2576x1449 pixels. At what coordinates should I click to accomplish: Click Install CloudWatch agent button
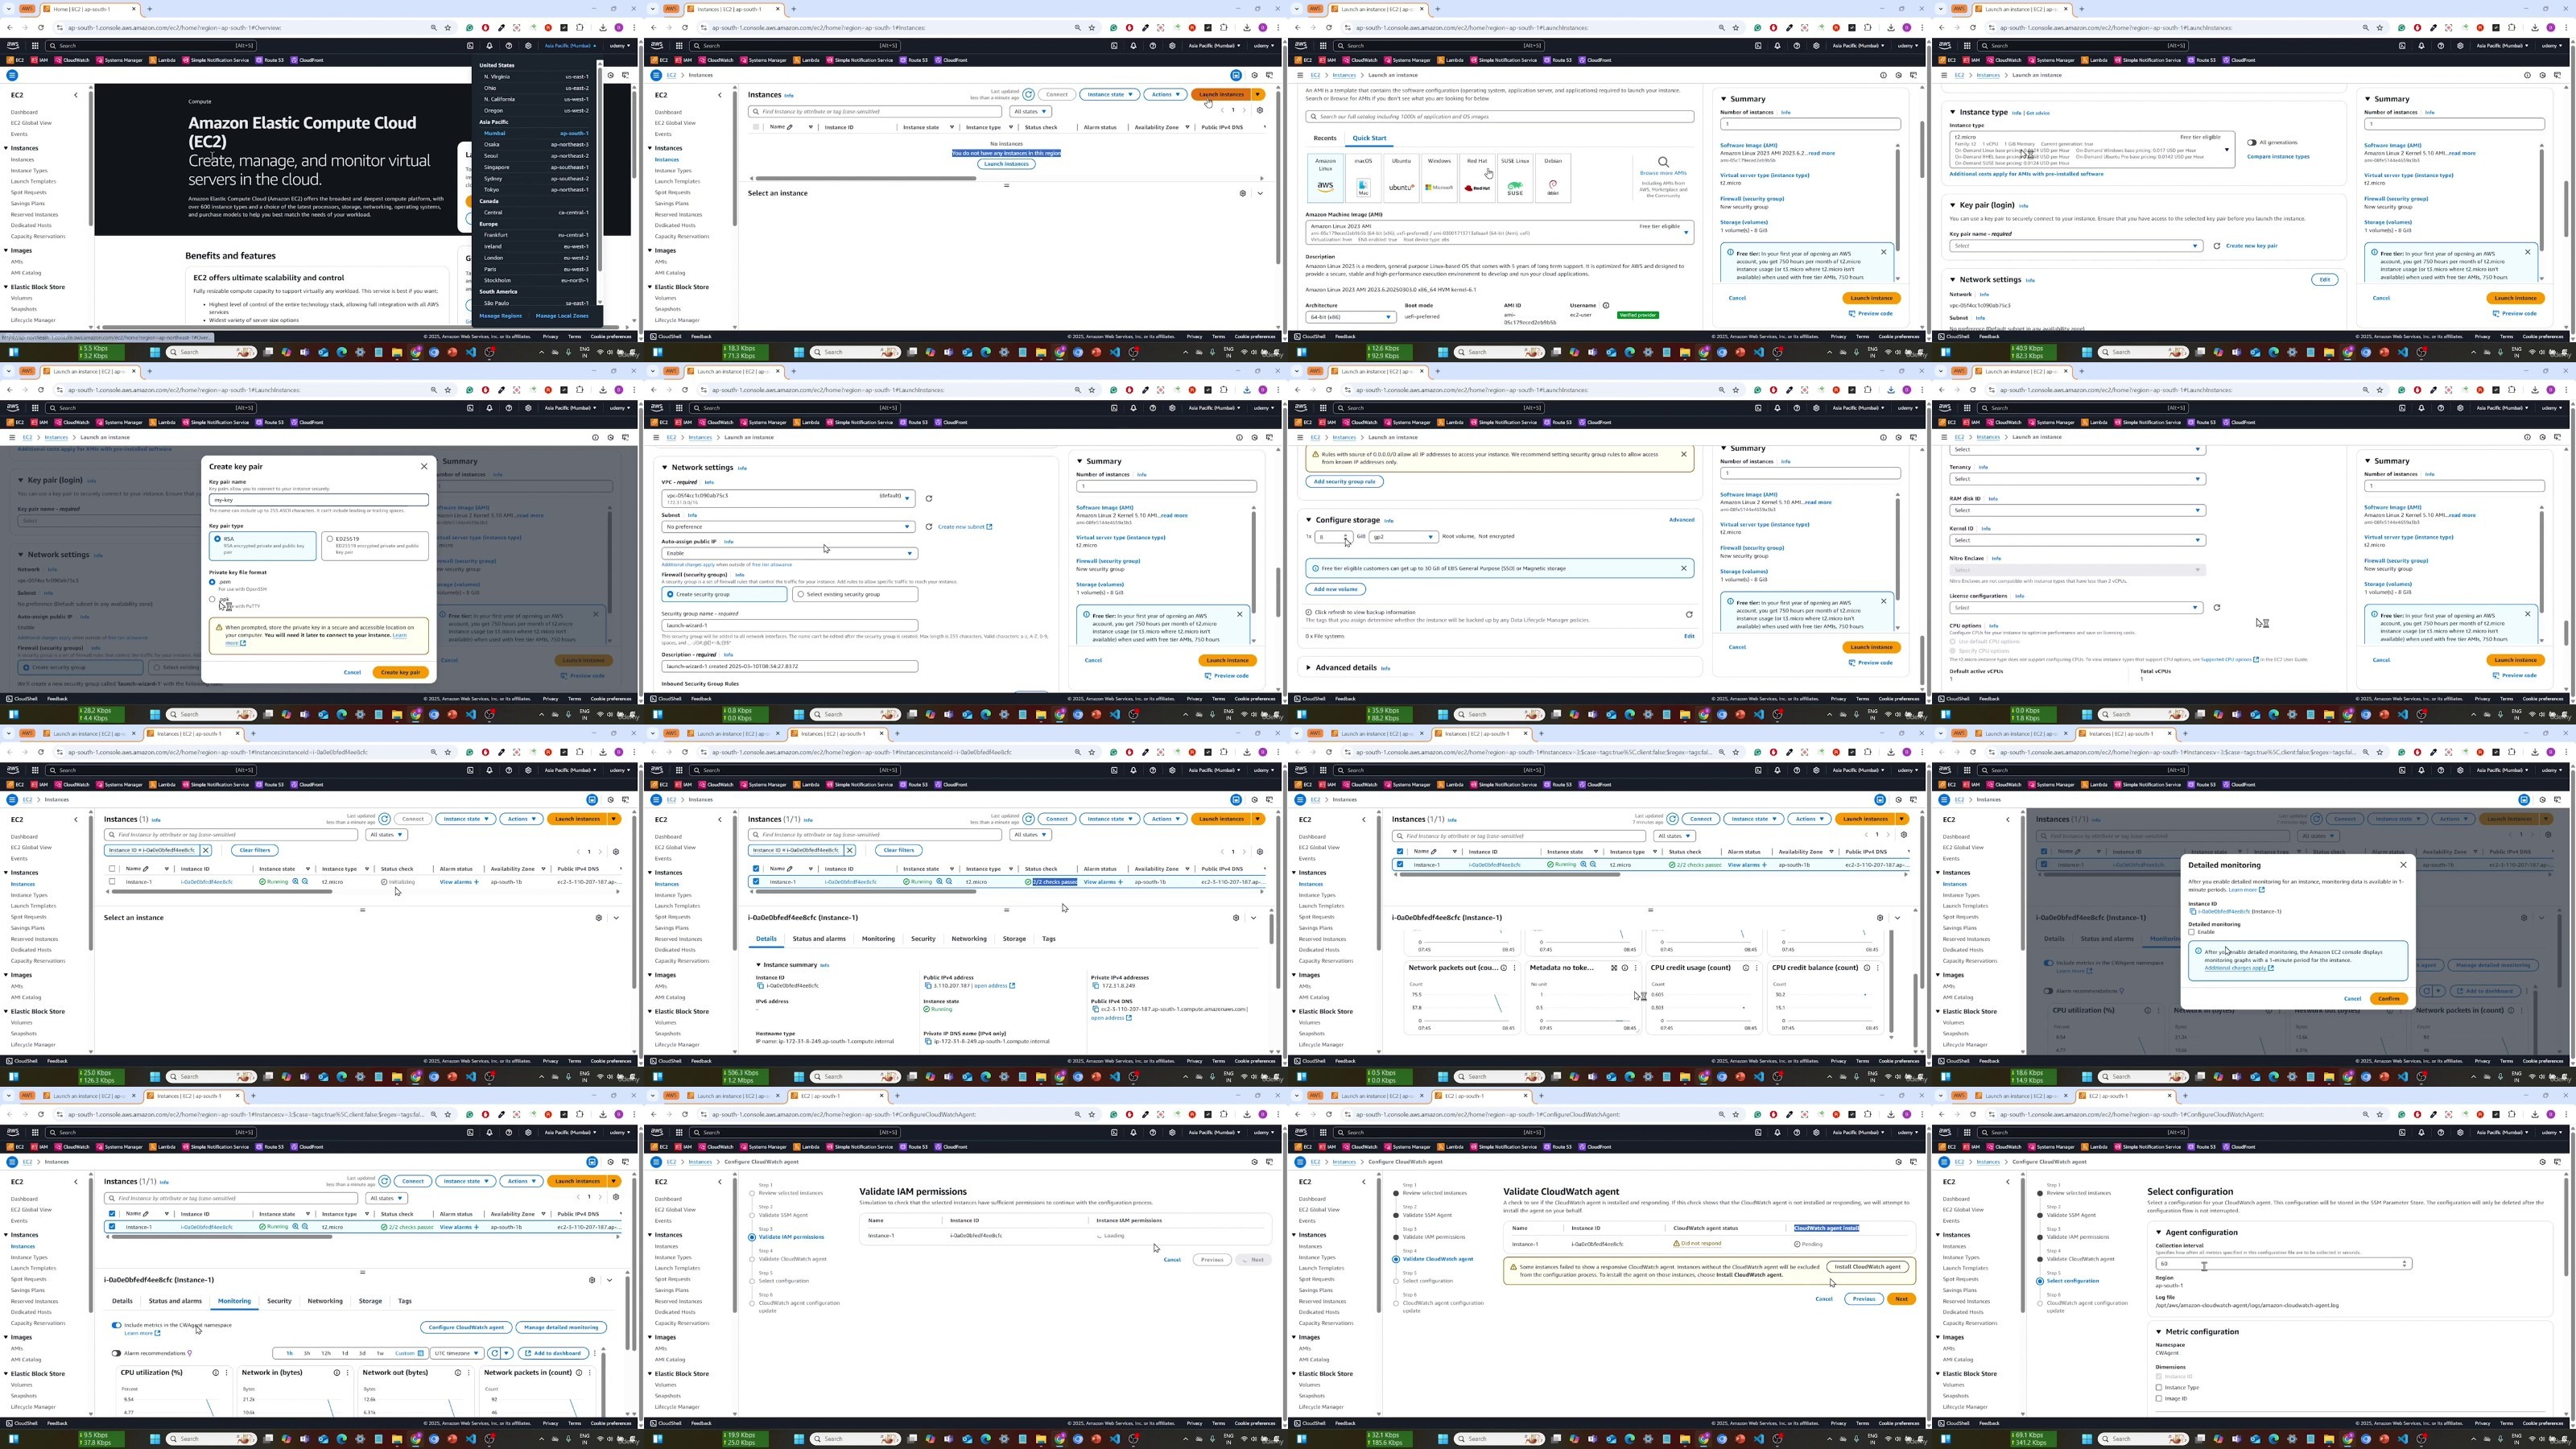click(1868, 1267)
